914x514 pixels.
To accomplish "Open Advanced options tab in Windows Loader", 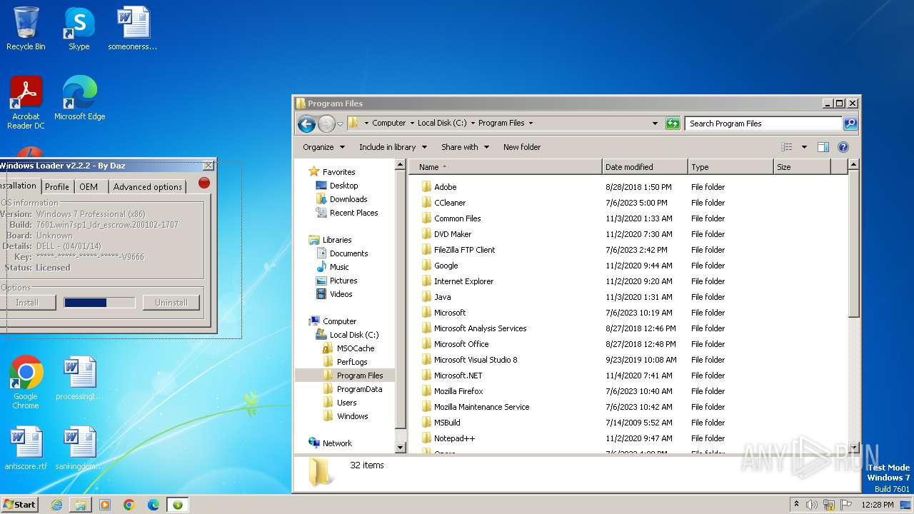I will tap(148, 186).
